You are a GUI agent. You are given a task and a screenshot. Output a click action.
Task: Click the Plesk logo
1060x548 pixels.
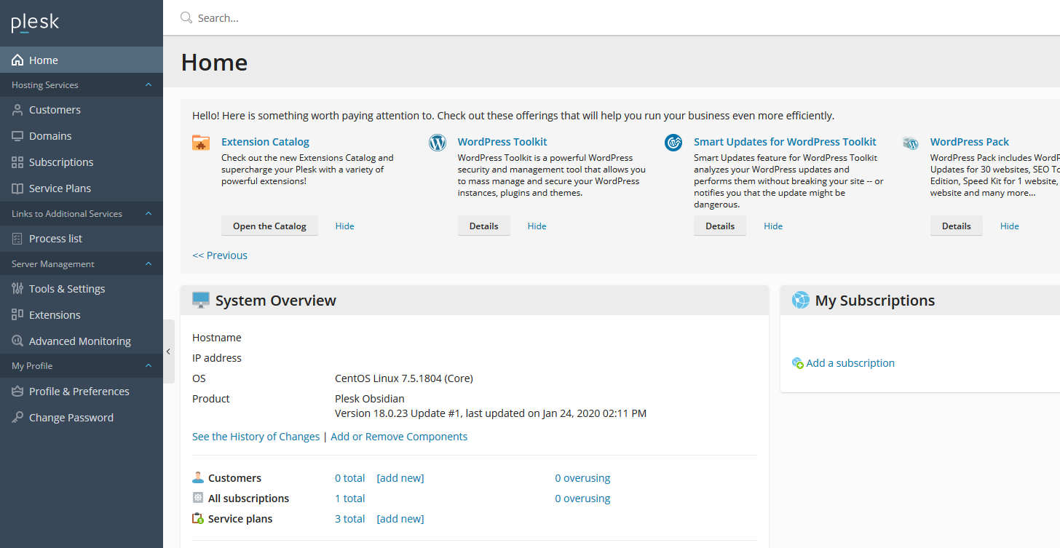35,23
